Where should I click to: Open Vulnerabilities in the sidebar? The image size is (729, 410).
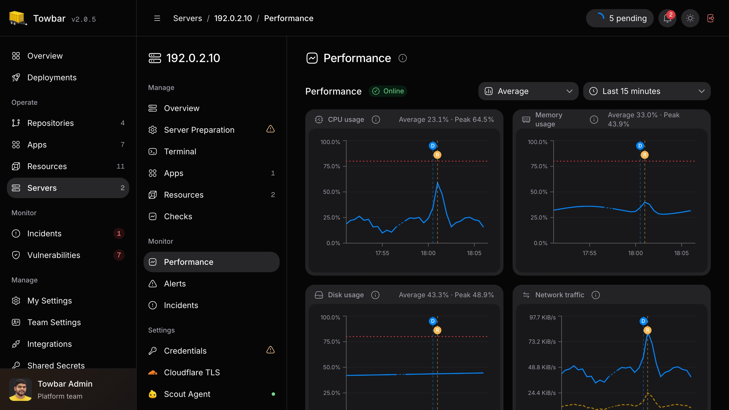click(x=68, y=255)
